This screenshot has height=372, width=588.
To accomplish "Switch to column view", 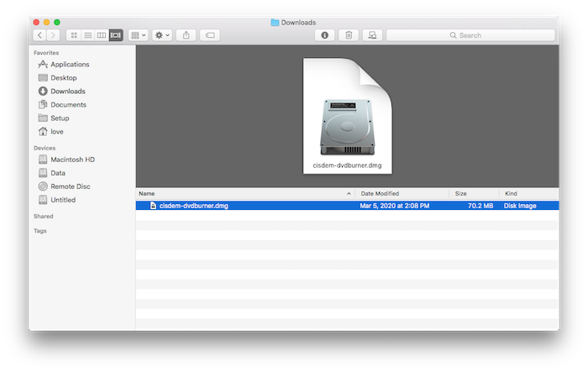I will [x=102, y=35].
